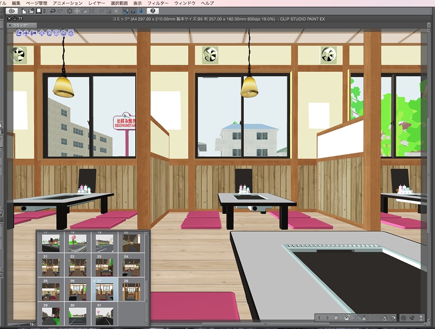Click the previous camera angle arrow button
The image size is (435, 329).
[319, 318]
